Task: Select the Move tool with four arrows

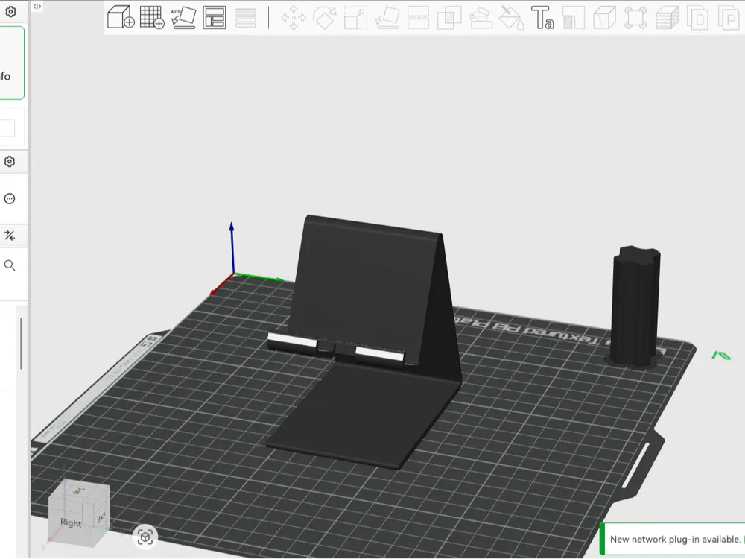Action: pos(294,18)
